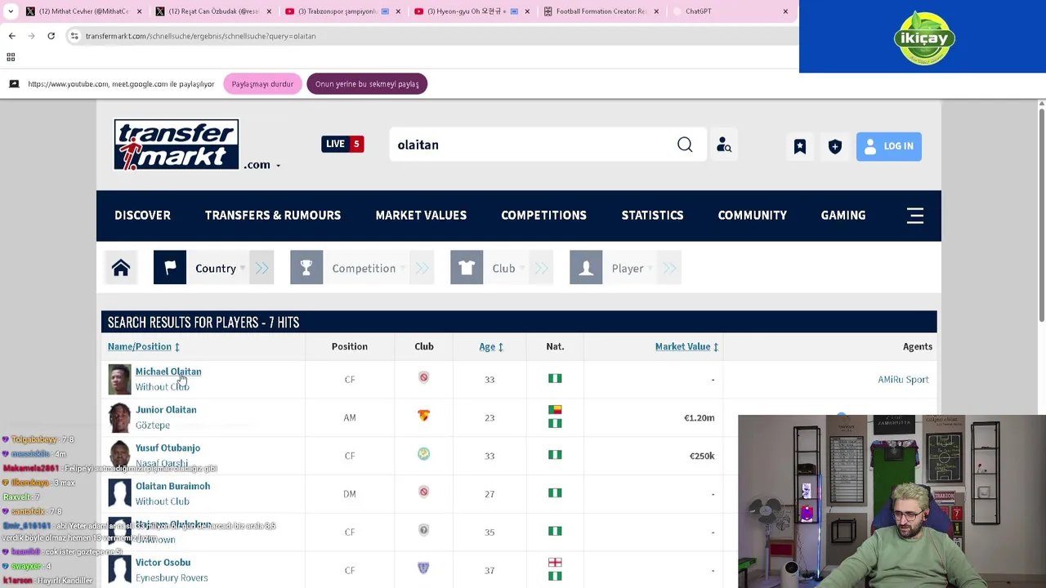Open the COMMUNITY menu
The image size is (1046, 588).
pyautogui.click(x=752, y=216)
